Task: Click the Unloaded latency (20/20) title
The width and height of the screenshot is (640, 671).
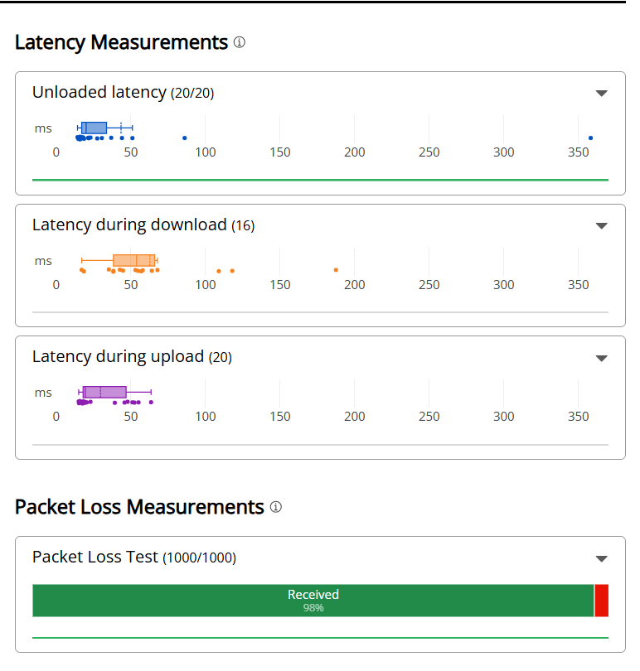Action: click(x=123, y=93)
